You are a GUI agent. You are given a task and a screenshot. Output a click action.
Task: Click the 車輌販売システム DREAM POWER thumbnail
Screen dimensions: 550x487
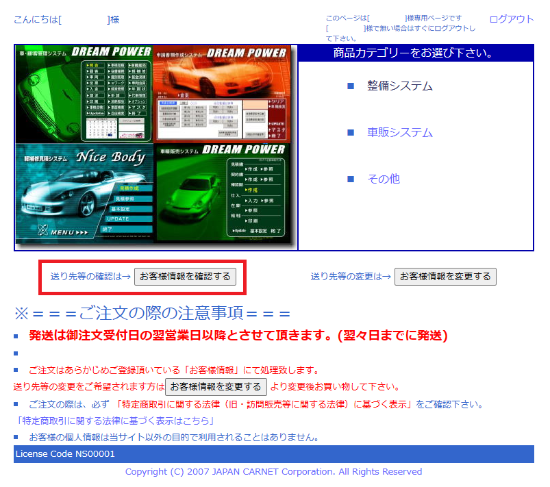223,192
